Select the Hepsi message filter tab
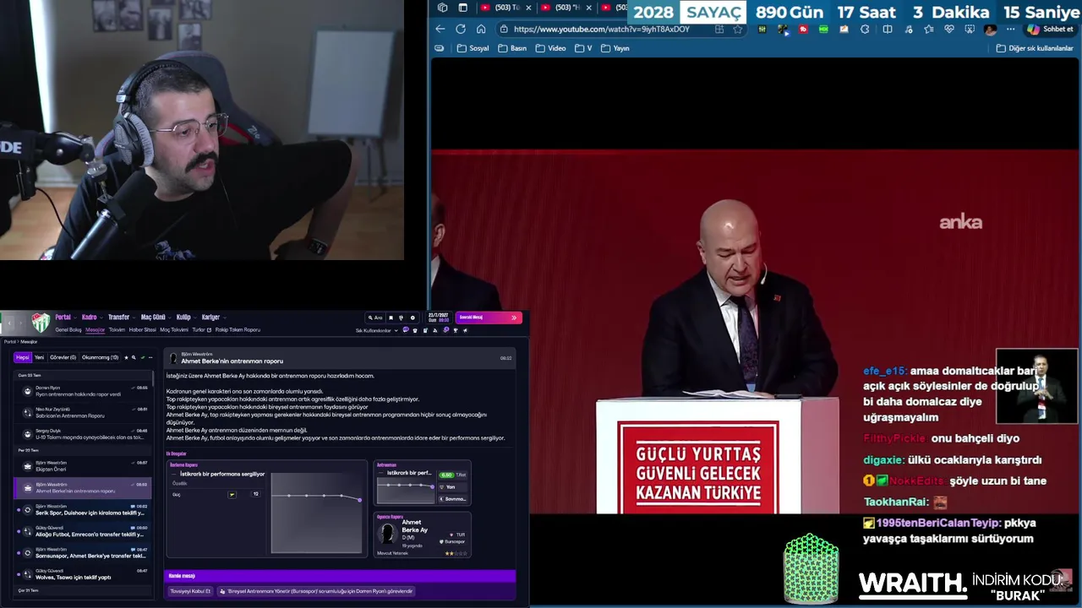 [x=23, y=357]
